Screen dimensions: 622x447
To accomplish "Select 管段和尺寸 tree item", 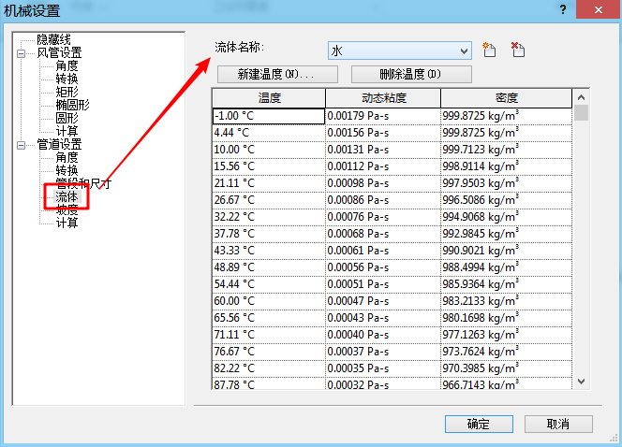I will point(83,183).
